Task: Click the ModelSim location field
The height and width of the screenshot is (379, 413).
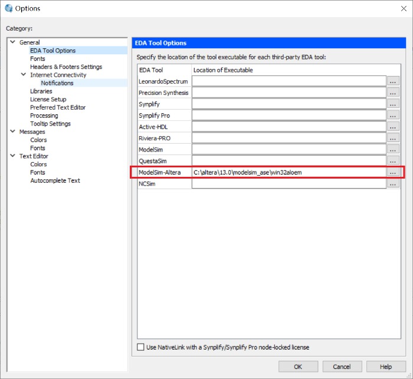Action: pos(289,149)
